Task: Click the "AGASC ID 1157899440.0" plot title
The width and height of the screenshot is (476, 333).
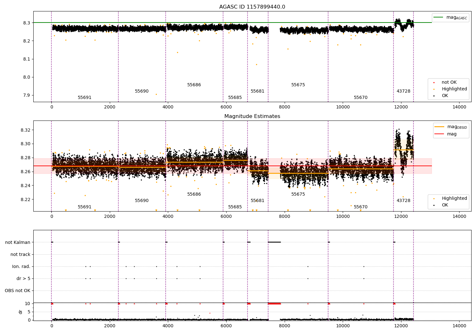Action: [252, 7]
